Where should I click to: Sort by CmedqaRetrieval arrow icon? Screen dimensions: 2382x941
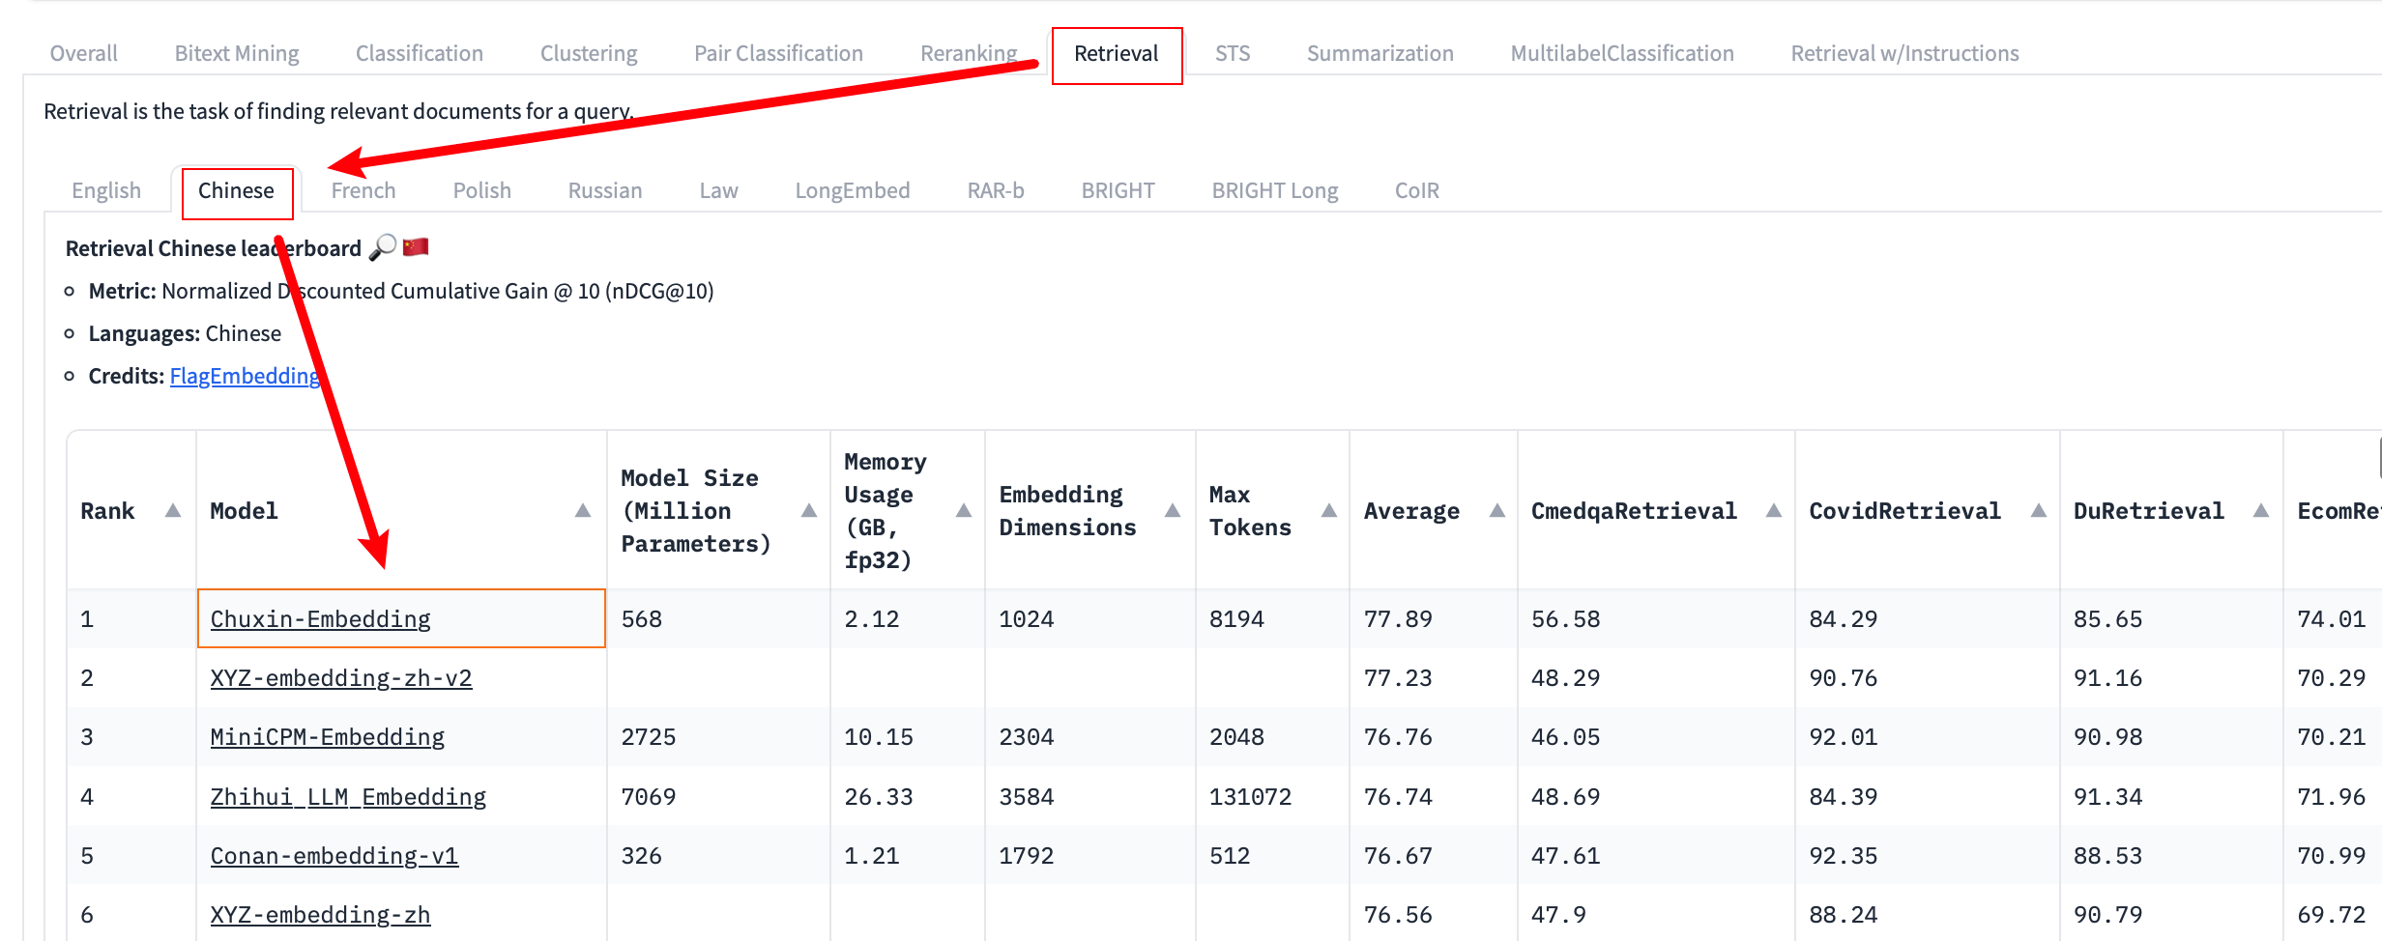click(x=1774, y=510)
